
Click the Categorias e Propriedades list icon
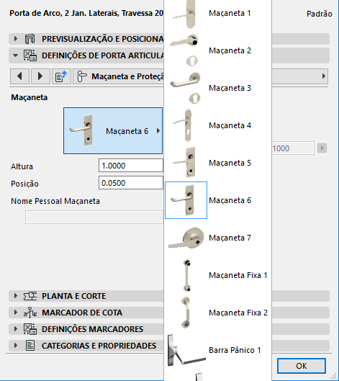tap(30, 345)
